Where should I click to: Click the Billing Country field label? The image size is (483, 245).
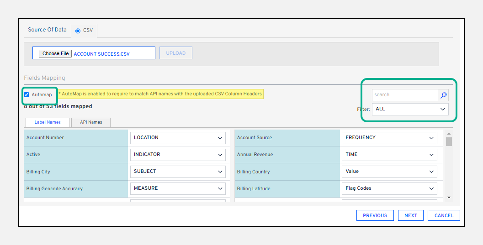253,172
